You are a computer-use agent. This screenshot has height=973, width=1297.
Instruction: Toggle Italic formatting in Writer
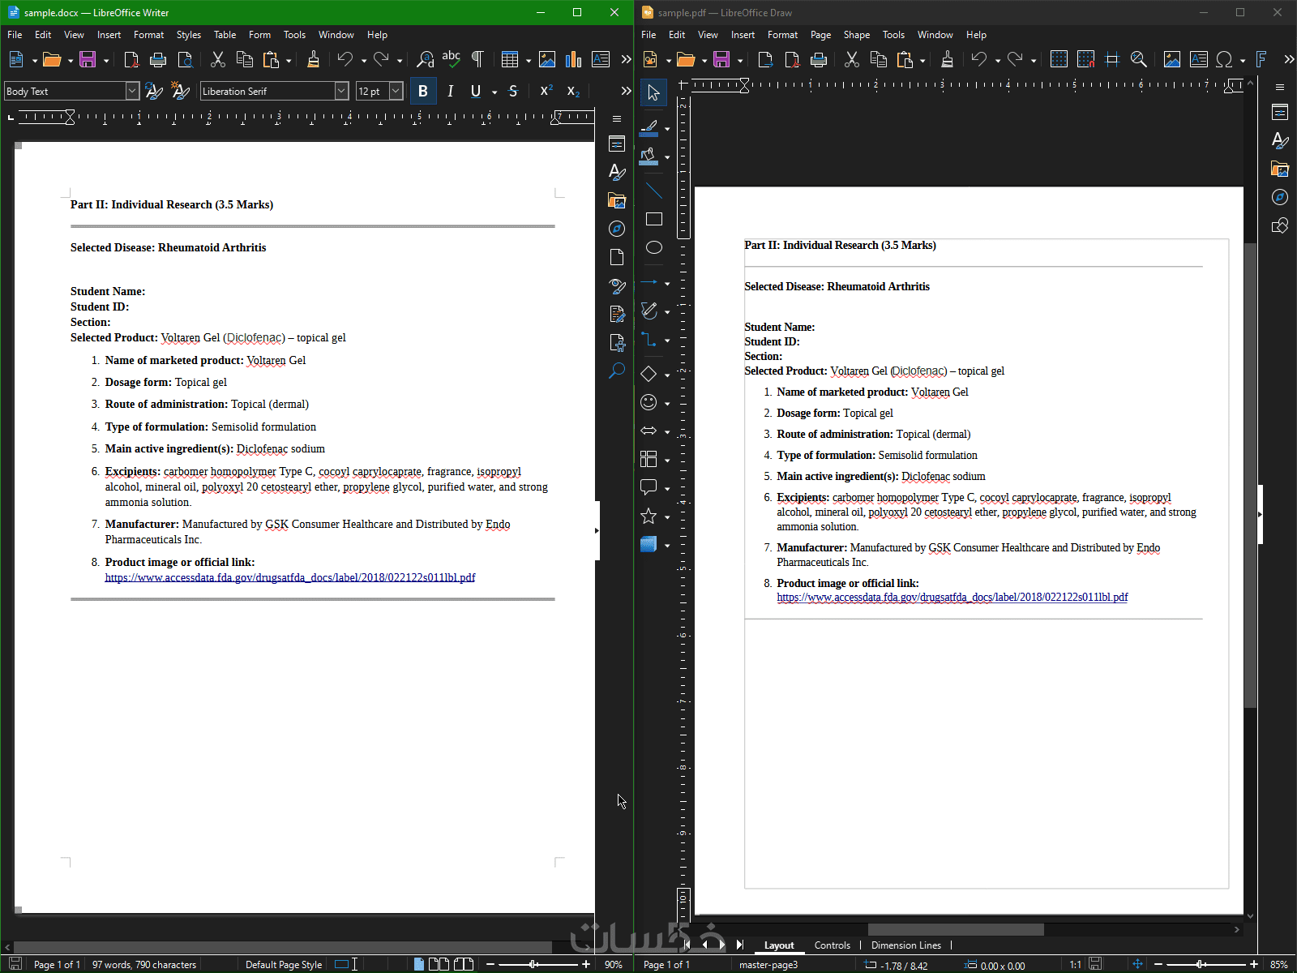click(x=450, y=91)
